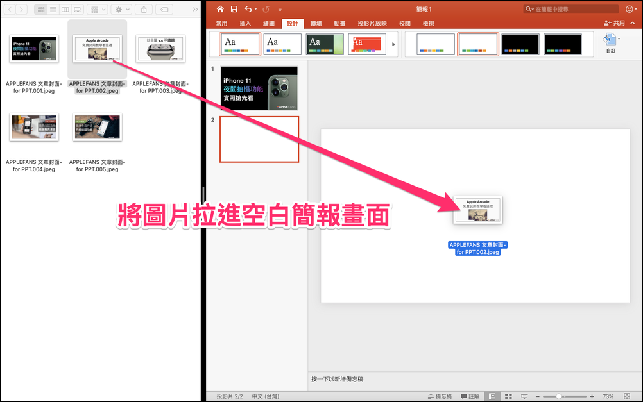
Task: Open the 動畫 ribbon tab
Action: click(x=339, y=23)
